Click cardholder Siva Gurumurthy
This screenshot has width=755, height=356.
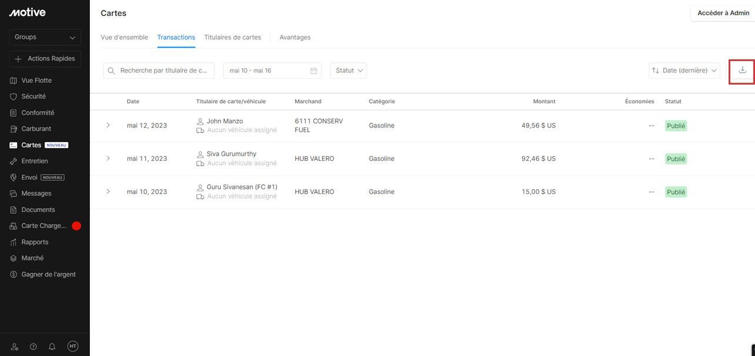231,154
